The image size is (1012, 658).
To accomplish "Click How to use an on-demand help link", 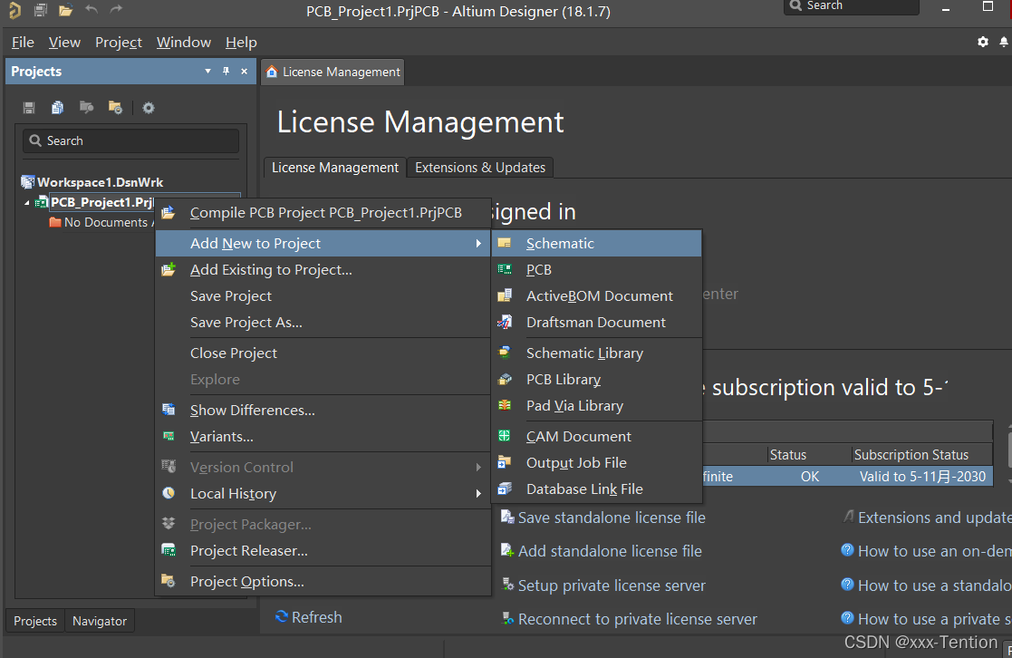I will click(926, 551).
